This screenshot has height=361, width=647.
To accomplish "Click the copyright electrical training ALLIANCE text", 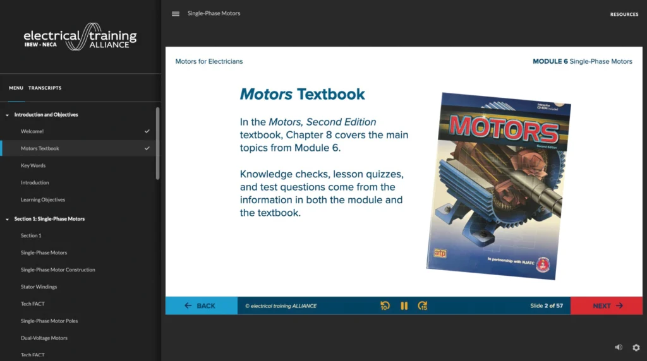I will [281, 306].
